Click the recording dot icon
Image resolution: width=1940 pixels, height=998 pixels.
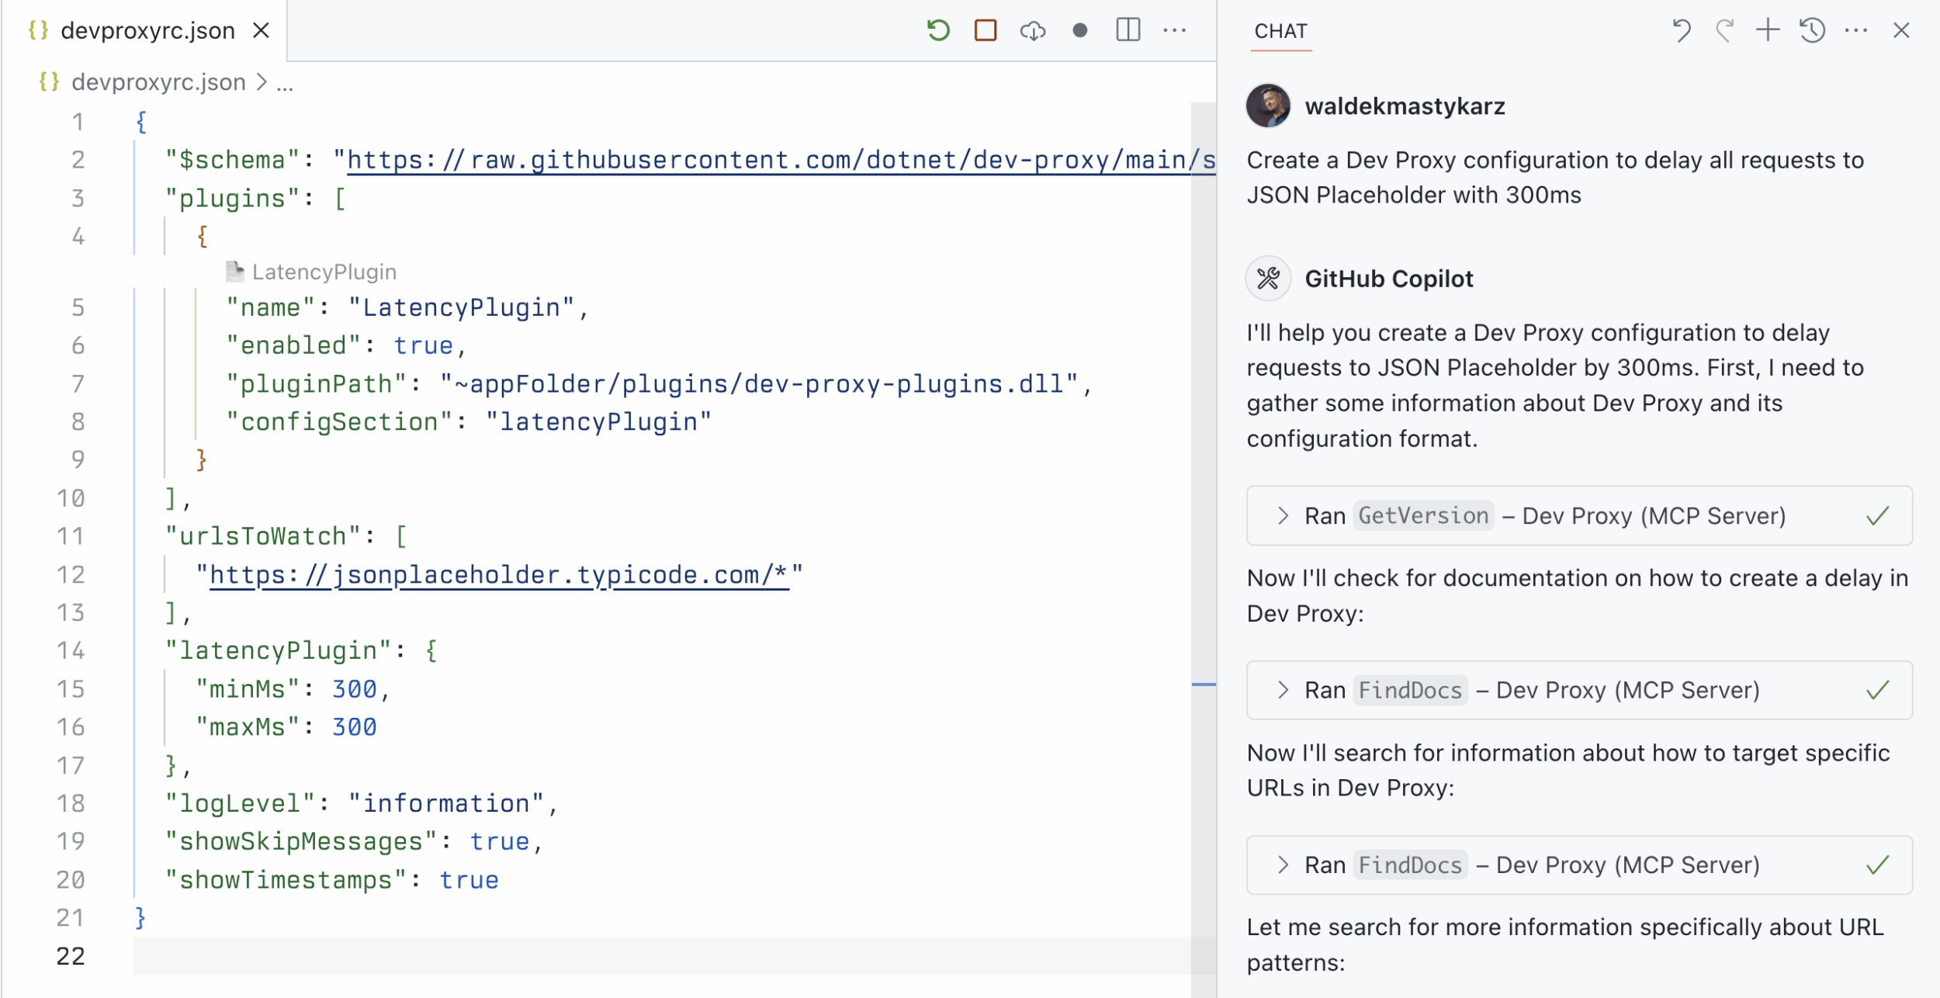[x=1079, y=30]
